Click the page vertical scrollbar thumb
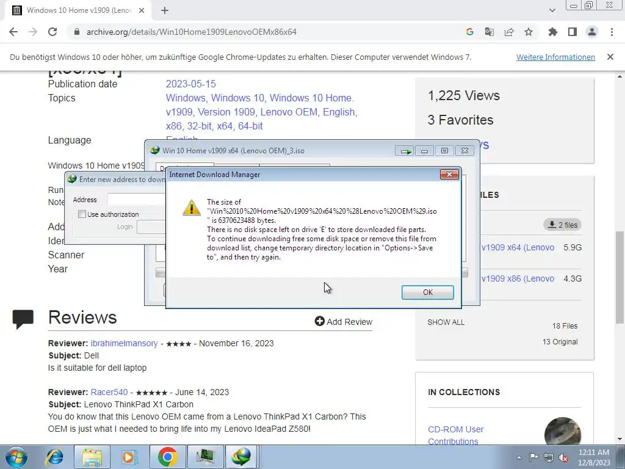This screenshot has width=625, height=469. click(620, 277)
